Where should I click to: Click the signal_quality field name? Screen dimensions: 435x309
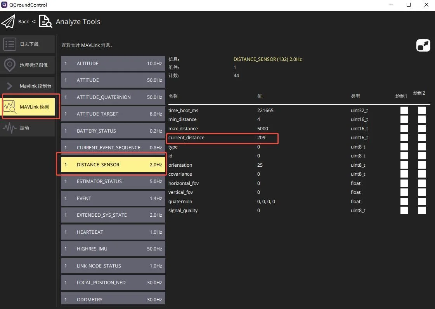pos(183,211)
